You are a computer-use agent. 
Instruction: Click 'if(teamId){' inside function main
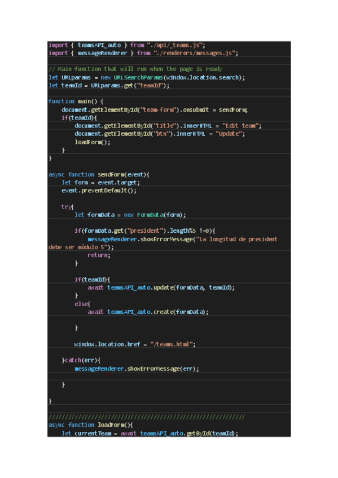point(80,118)
